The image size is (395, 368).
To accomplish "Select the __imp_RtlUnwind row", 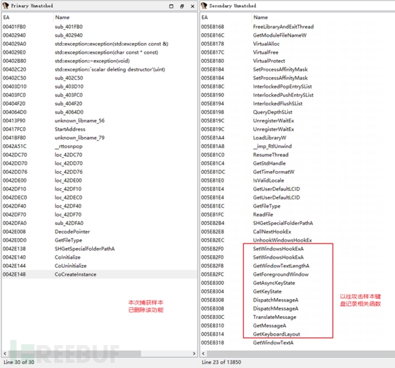I will (298, 147).
